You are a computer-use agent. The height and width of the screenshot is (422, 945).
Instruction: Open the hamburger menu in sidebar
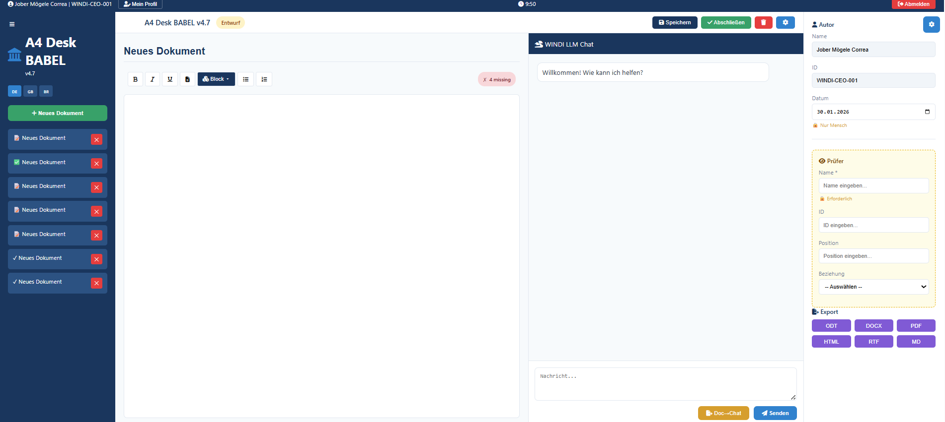(x=12, y=24)
